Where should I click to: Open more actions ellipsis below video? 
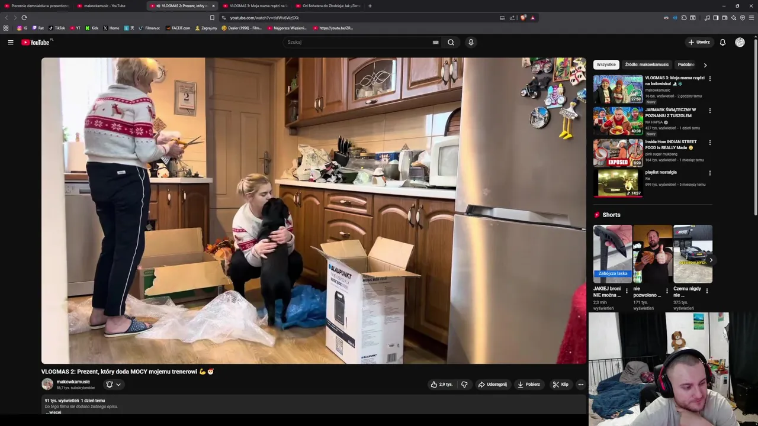(580, 385)
